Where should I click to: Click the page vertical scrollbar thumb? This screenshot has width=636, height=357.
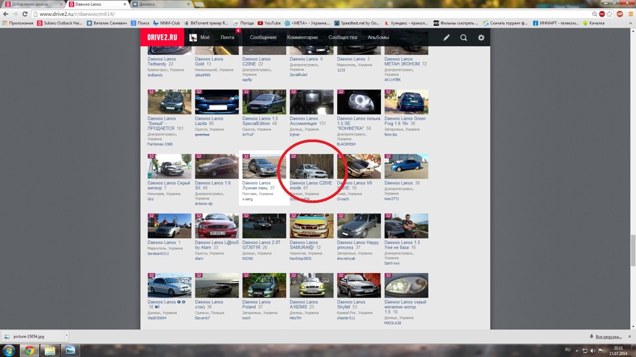(x=633, y=250)
